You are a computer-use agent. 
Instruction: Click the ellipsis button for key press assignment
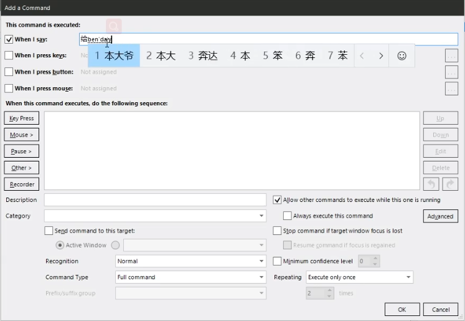452,55
